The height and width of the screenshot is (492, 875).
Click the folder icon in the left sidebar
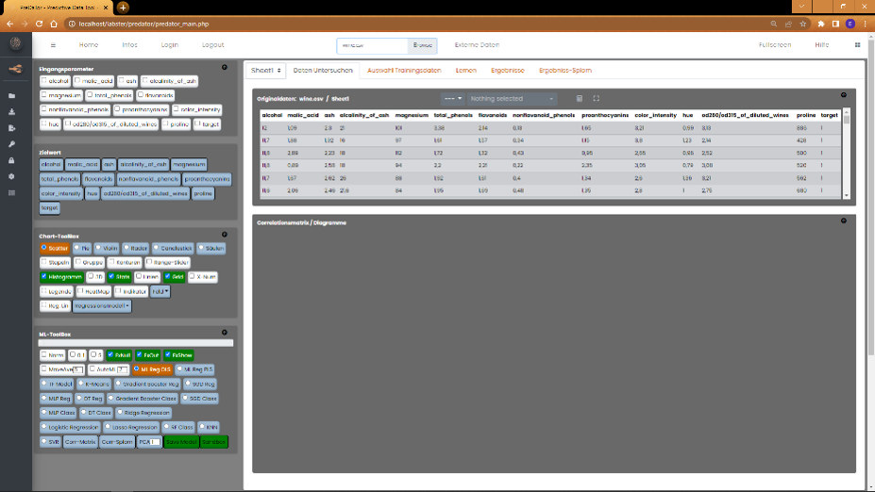coord(12,96)
